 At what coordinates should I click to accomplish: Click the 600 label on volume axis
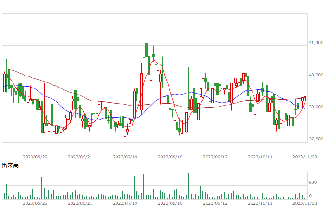coord(313,183)
